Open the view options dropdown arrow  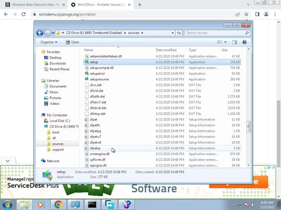tap(226, 42)
